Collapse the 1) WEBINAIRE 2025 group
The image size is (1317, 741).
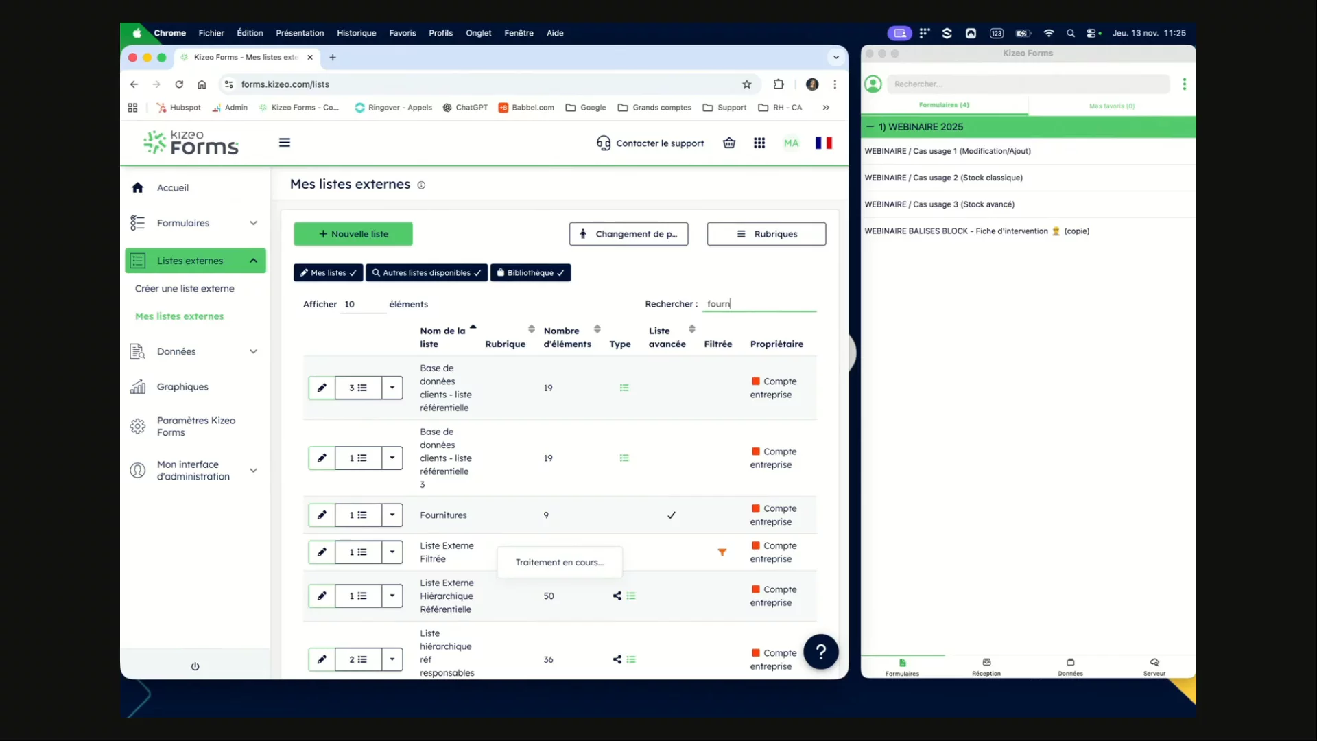[x=870, y=127]
